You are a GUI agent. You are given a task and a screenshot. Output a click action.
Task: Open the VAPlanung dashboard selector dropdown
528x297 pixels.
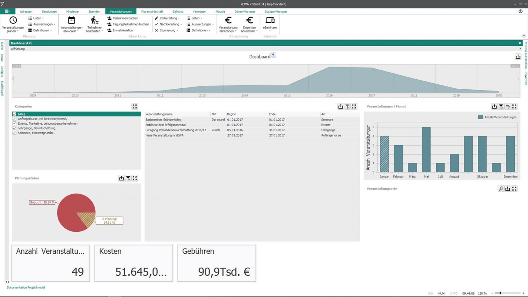point(520,49)
